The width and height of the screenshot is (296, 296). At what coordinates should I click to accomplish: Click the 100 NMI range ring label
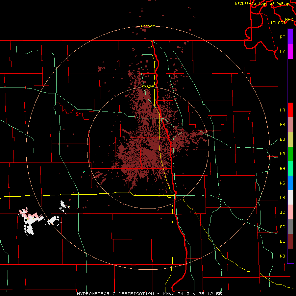pyautogui.click(x=148, y=26)
